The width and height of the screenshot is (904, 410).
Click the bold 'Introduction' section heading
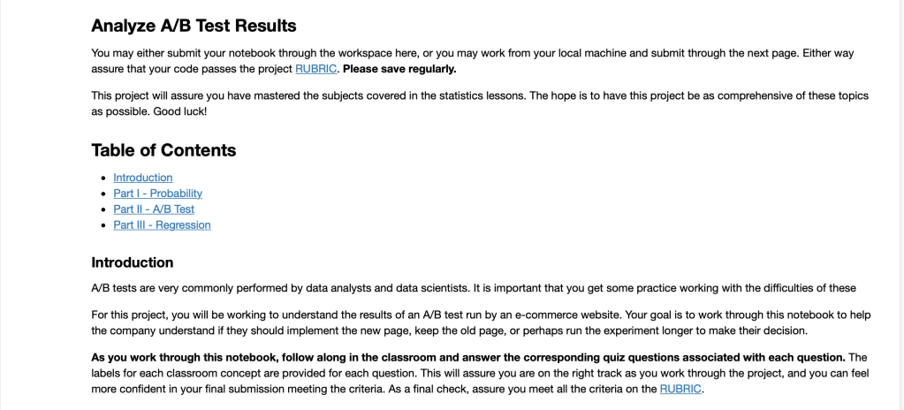[x=133, y=262]
